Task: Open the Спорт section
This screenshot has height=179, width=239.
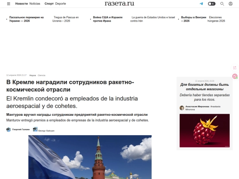Action: (x=49, y=4)
